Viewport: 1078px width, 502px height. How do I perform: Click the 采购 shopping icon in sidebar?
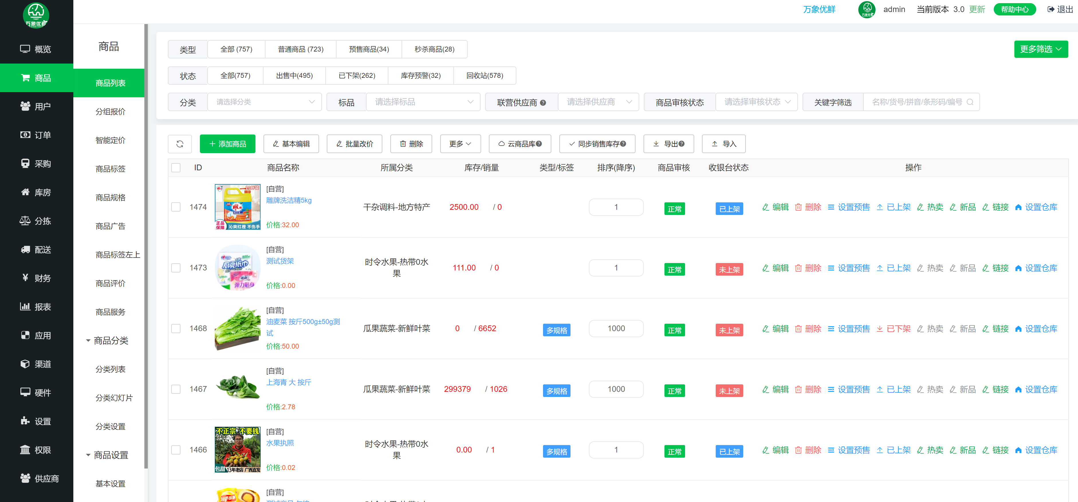25,164
